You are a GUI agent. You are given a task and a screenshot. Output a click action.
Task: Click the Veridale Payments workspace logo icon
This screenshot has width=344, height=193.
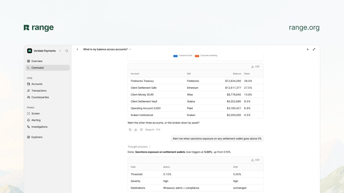click(x=30, y=51)
